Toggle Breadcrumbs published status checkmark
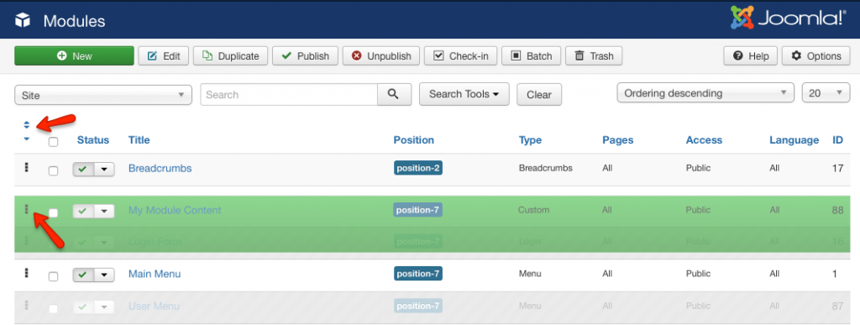 click(83, 170)
